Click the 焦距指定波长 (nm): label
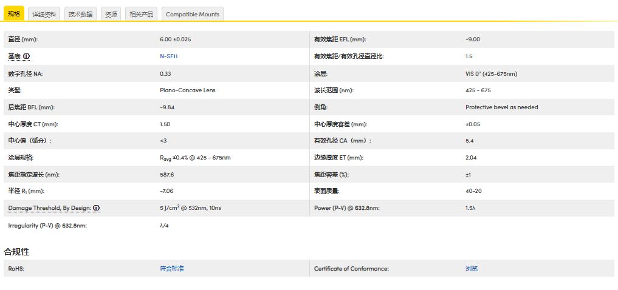The height and width of the screenshot is (290, 618). tap(34, 174)
